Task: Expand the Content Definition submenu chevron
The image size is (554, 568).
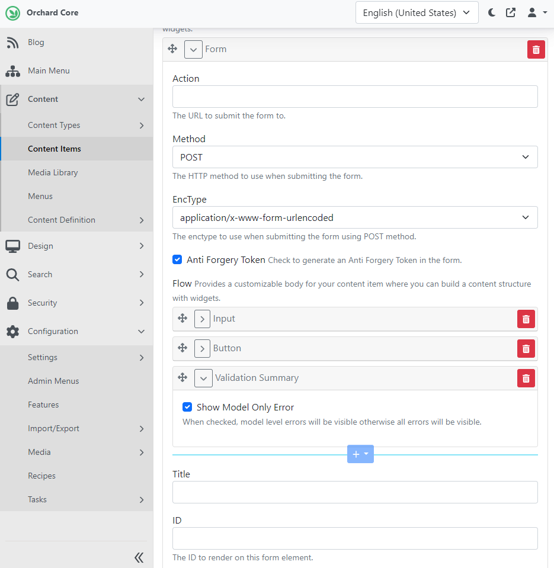Action: 142,220
